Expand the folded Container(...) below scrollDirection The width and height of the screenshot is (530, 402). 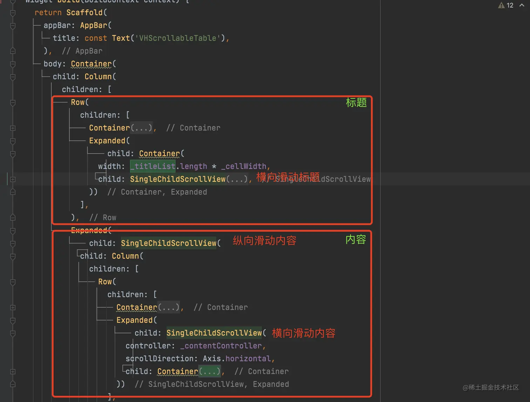tap(210, 371)
